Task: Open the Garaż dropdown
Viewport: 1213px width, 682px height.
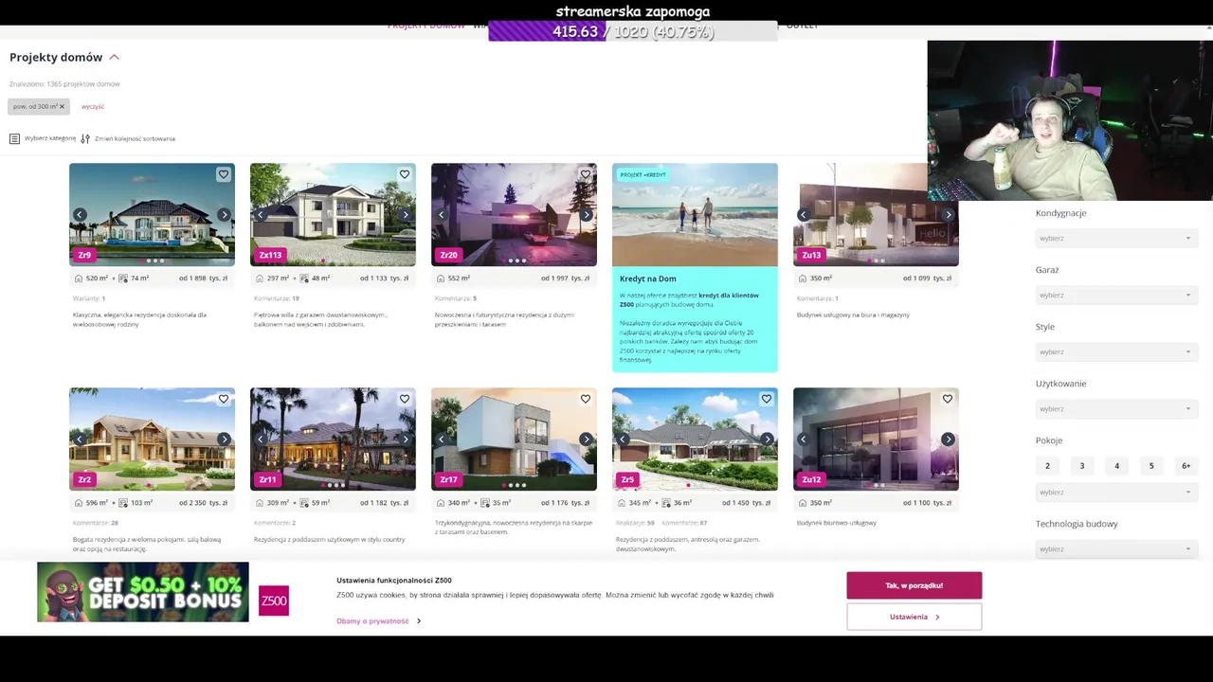Action: tap(1114, 295)
